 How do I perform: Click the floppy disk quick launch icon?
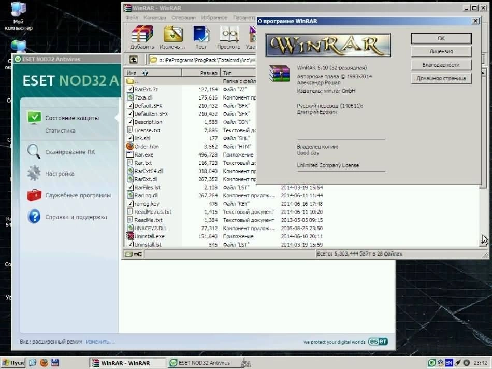55,363
